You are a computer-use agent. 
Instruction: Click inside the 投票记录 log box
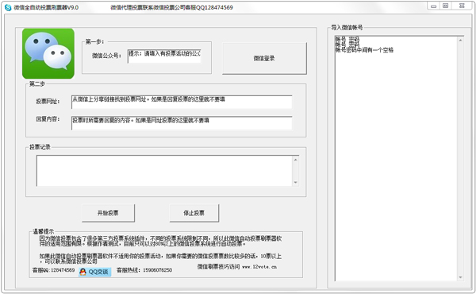click(x=164, y=171)
